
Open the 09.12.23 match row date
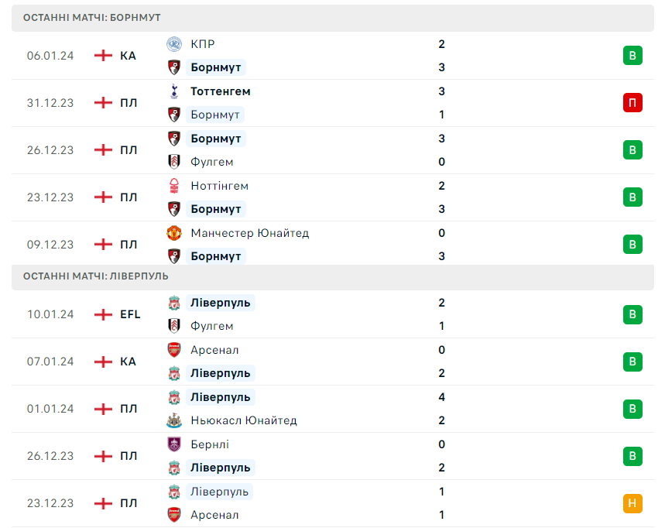click(x=50, y=245)
